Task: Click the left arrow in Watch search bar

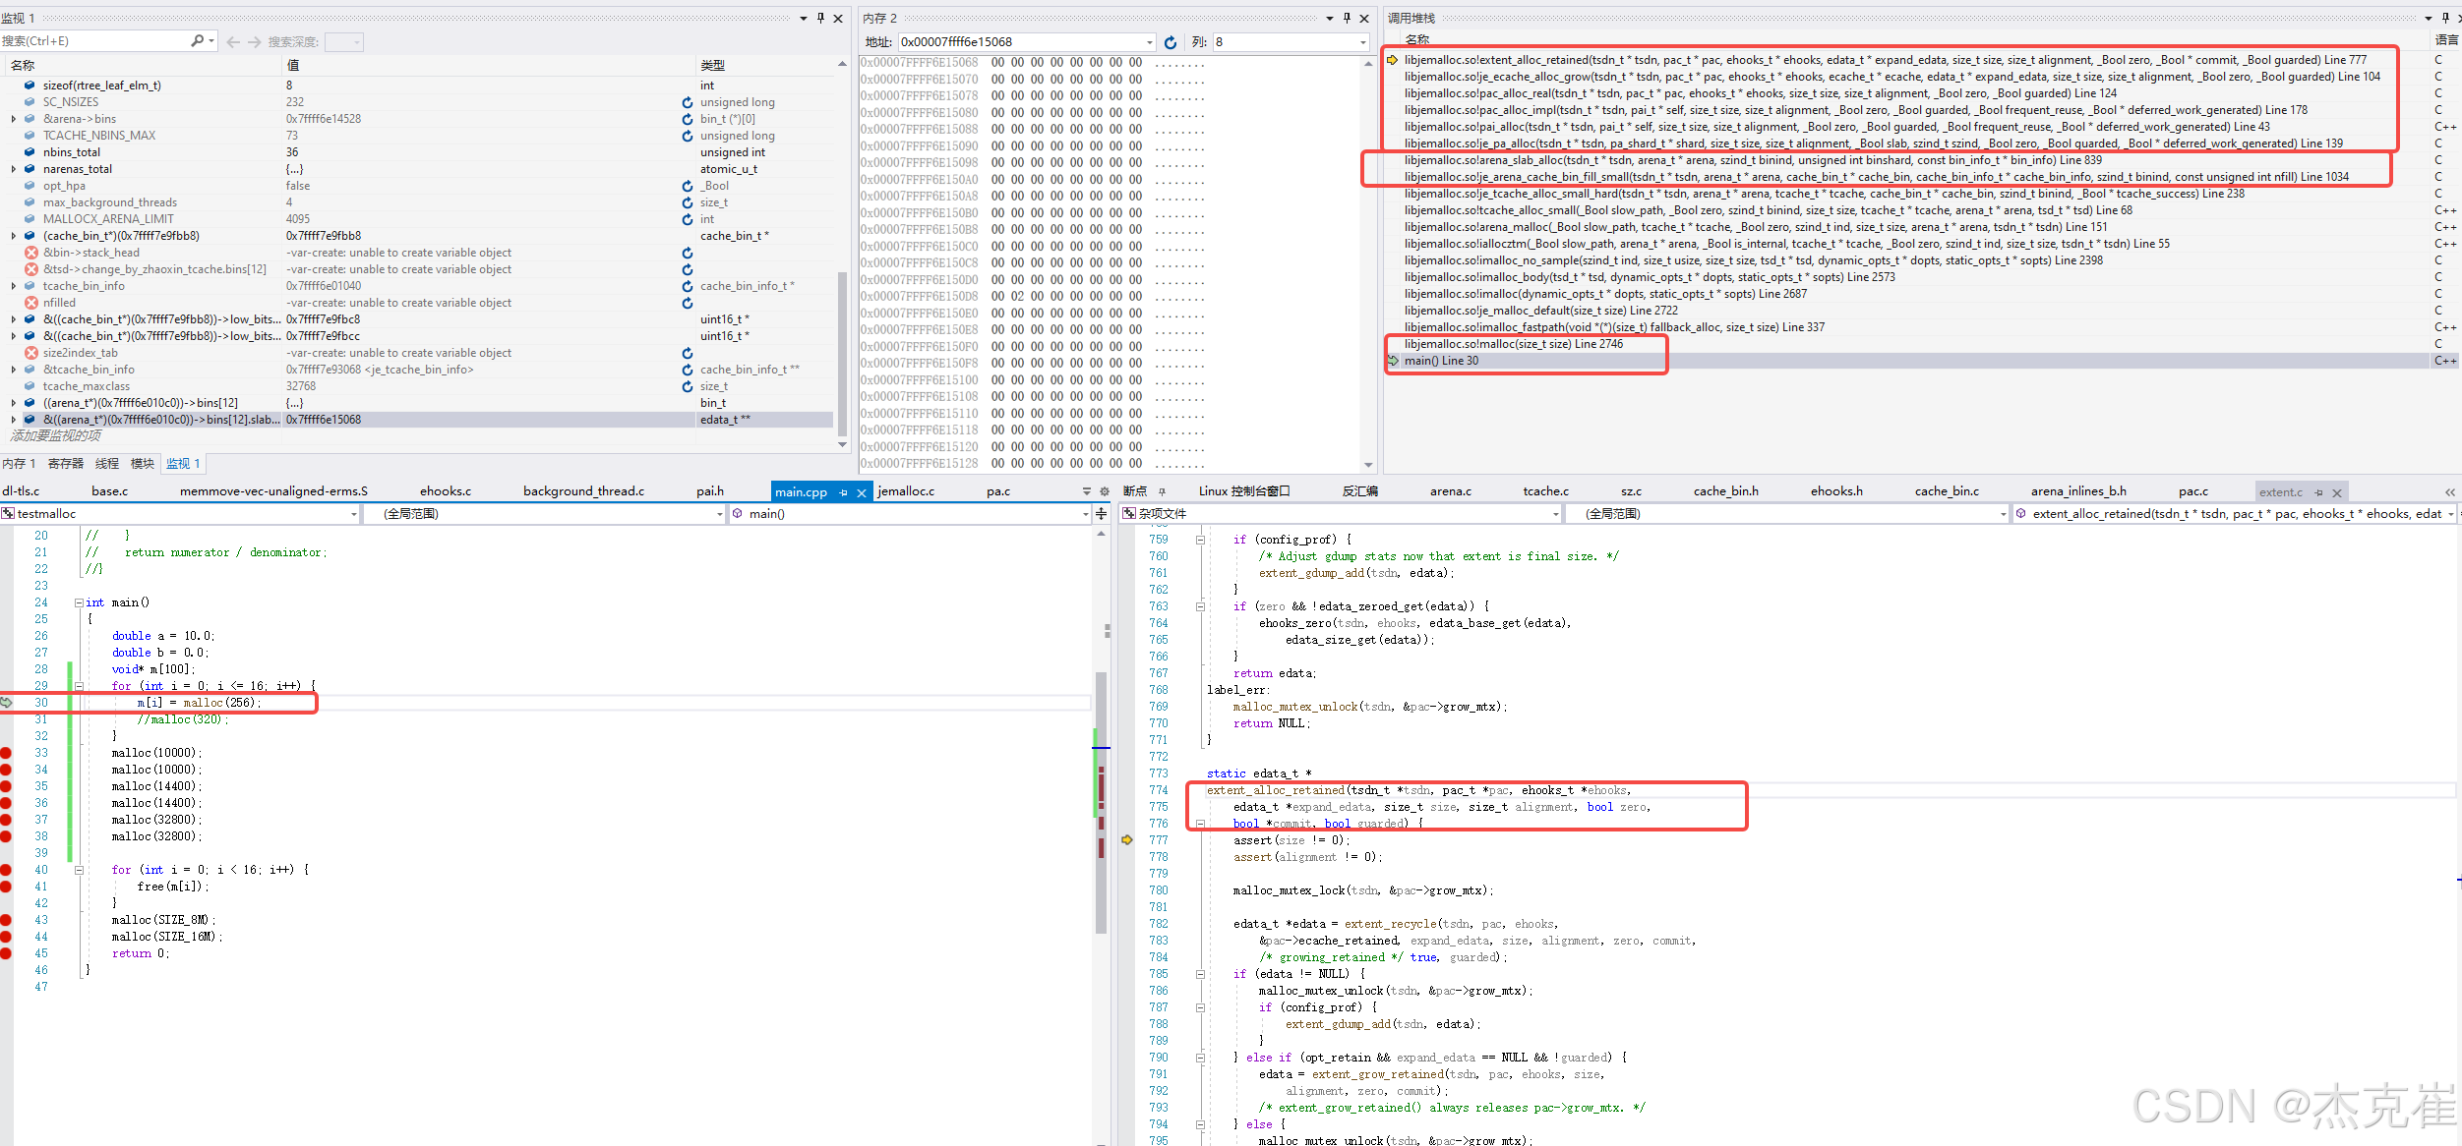Action: pos(232,40)
